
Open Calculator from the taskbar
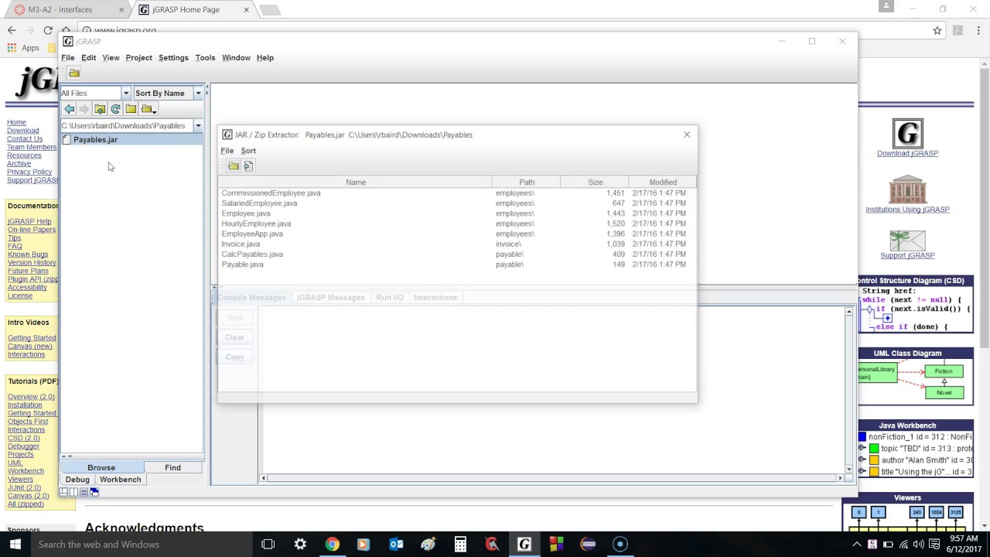460,545
